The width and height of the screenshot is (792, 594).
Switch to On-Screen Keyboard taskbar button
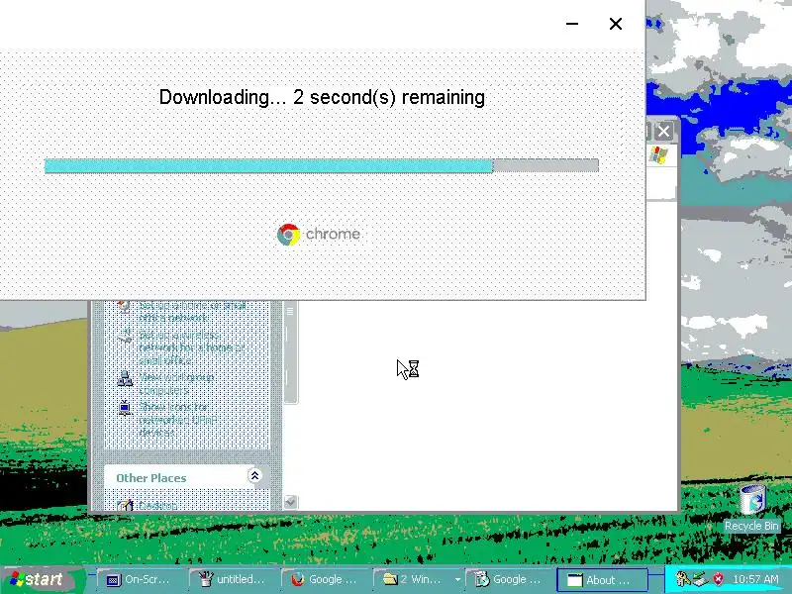tap(141, 580)
